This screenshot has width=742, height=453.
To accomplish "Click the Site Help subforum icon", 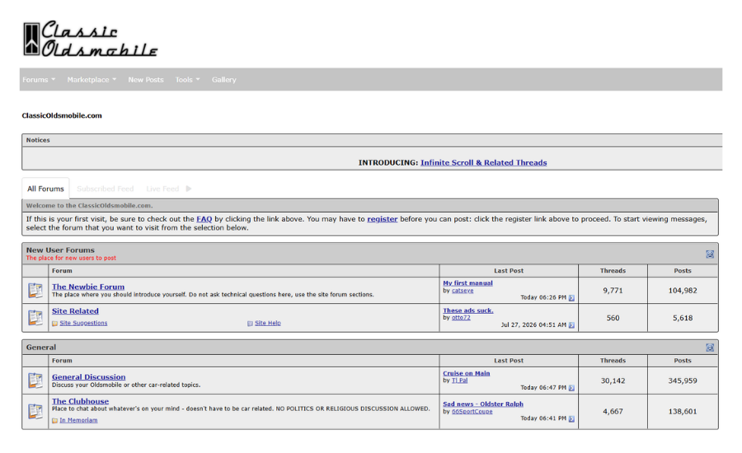I will [x=250, y=324].
